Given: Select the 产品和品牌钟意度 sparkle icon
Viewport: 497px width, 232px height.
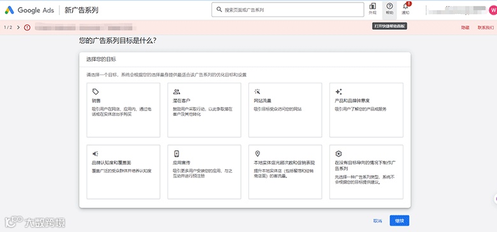Looking at the screenshot, I should [338, 92].
